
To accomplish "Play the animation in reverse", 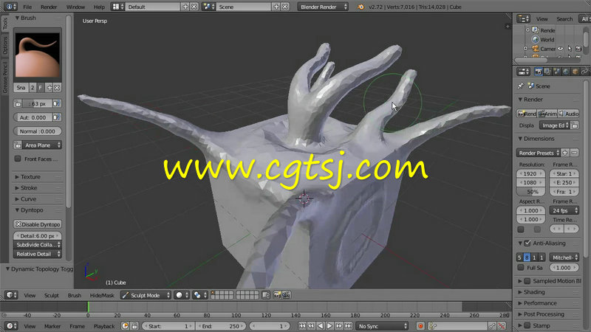I will 321,326.
